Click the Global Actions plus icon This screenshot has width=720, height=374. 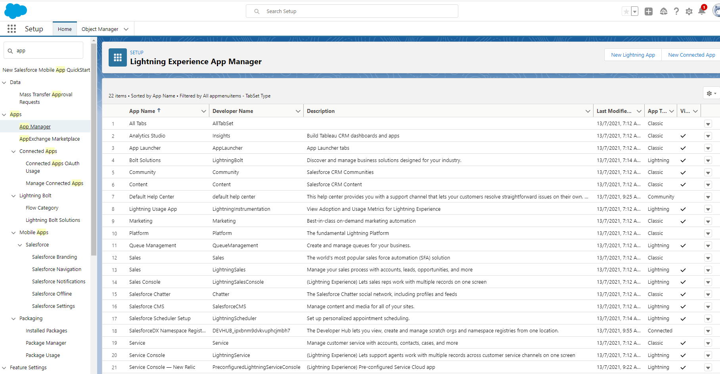[649, 11]
